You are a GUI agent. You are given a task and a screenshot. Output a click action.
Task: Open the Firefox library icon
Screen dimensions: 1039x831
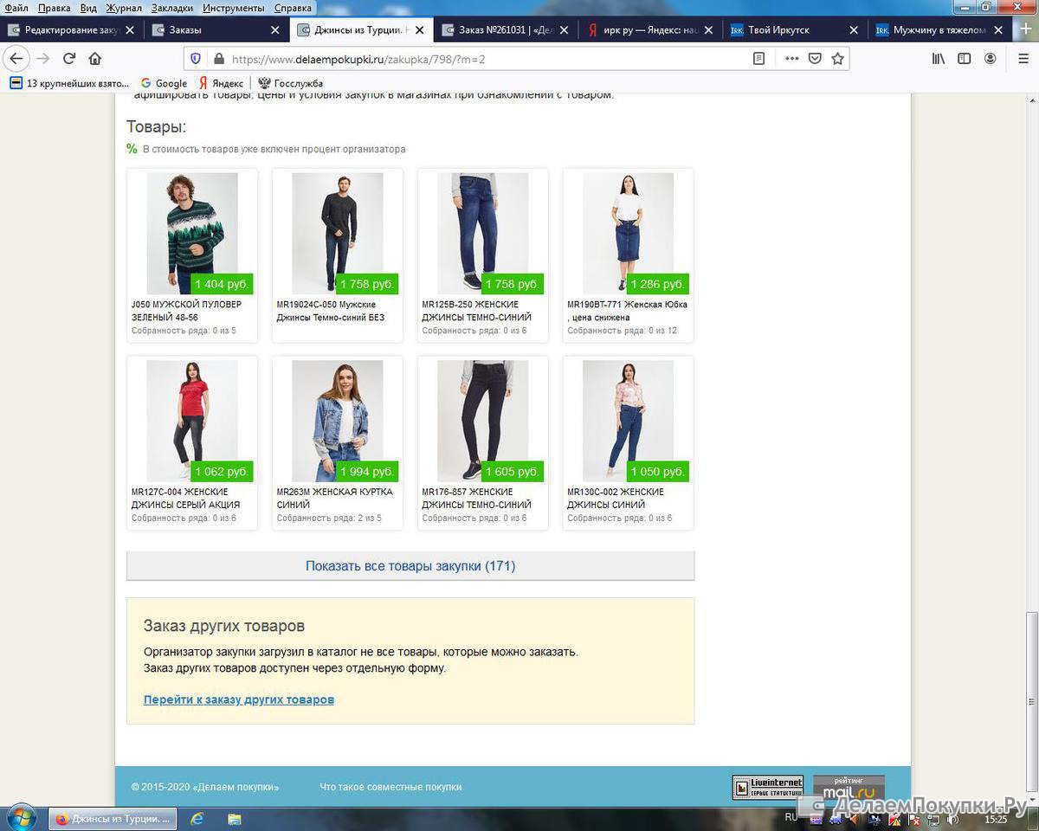[939, 59]
